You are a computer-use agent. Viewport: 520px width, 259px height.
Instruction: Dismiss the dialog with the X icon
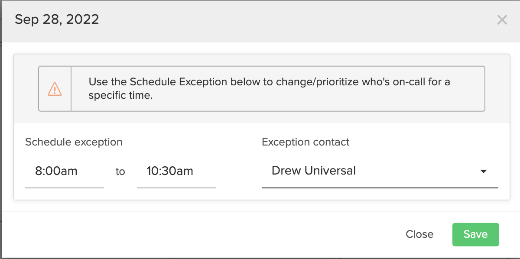click(502, 20)
